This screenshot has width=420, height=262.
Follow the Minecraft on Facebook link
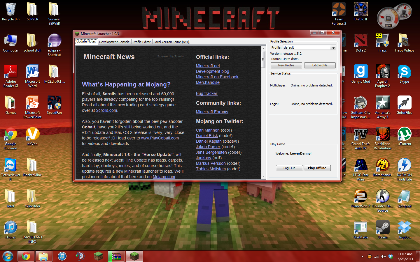pos(217,77)
